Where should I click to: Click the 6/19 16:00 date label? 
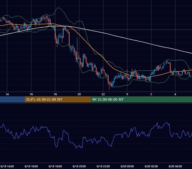[31, 166]
